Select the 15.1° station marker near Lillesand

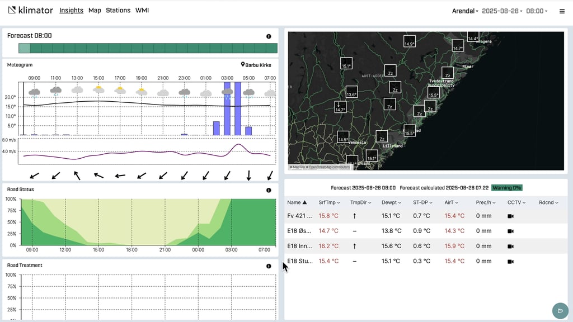click(372, 159)
